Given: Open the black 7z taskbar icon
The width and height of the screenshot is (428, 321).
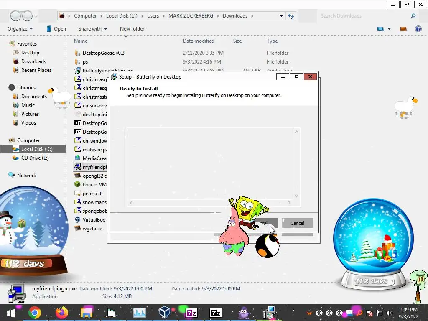Looking at the screenshot, I should [215, 313].
